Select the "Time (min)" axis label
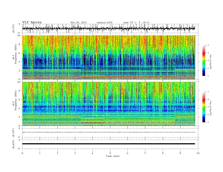The width and height of the screenshot is (223, 172). (113, 156)
